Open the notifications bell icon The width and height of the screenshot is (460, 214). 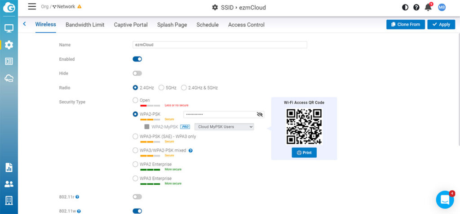tap(428, 7)
